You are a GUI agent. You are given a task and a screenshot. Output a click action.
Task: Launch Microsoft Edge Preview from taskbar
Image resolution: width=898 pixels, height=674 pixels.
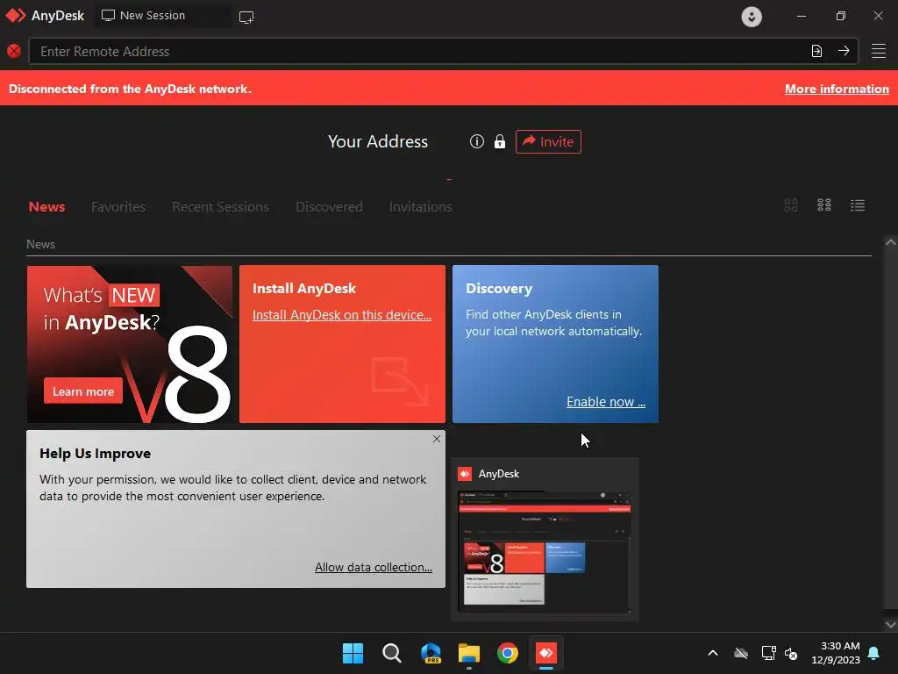tap(431, 653)
